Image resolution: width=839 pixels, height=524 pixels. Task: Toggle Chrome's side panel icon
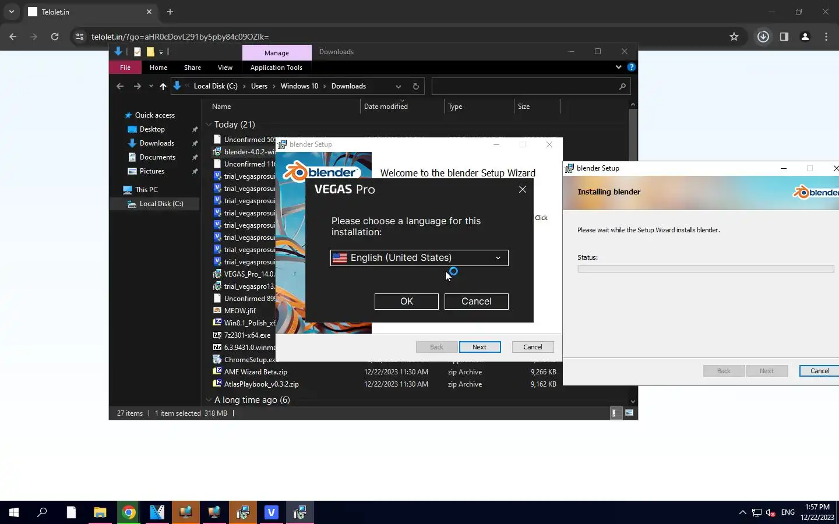(784, 37)
